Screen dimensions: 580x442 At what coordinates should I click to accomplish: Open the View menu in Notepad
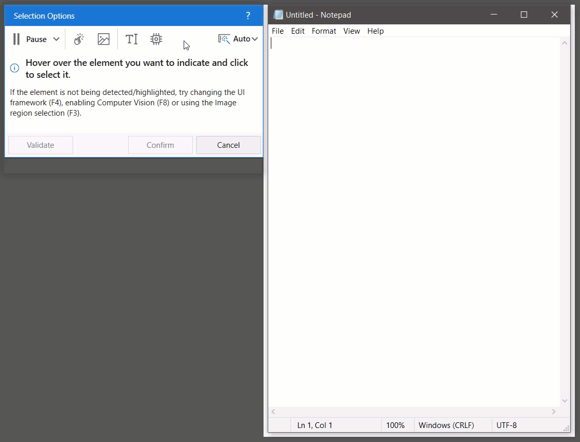pos(351,31)
